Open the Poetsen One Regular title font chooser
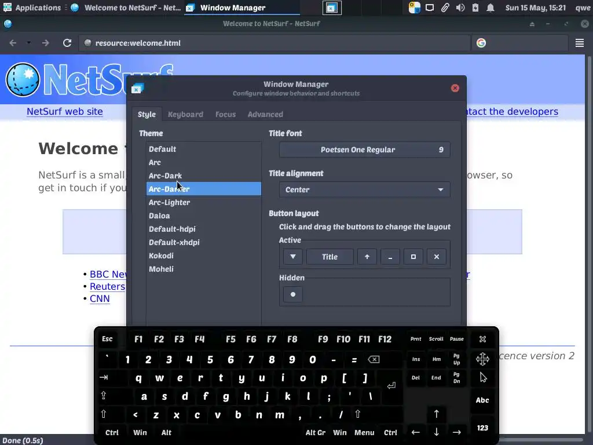Image resolution: width=593 pixels, height=445 pixels. click(365, 150)
